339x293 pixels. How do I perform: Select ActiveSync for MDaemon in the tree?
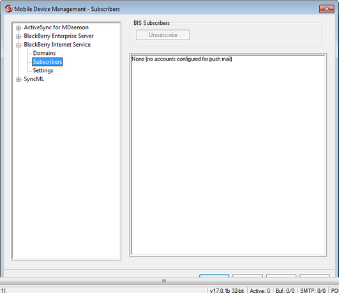coord(56,27)
